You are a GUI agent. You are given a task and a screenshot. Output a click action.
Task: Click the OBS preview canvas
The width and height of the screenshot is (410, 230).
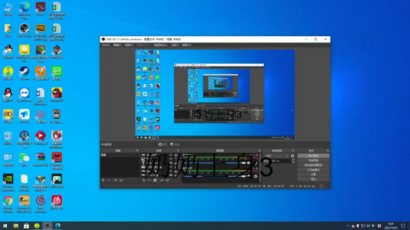215,95
